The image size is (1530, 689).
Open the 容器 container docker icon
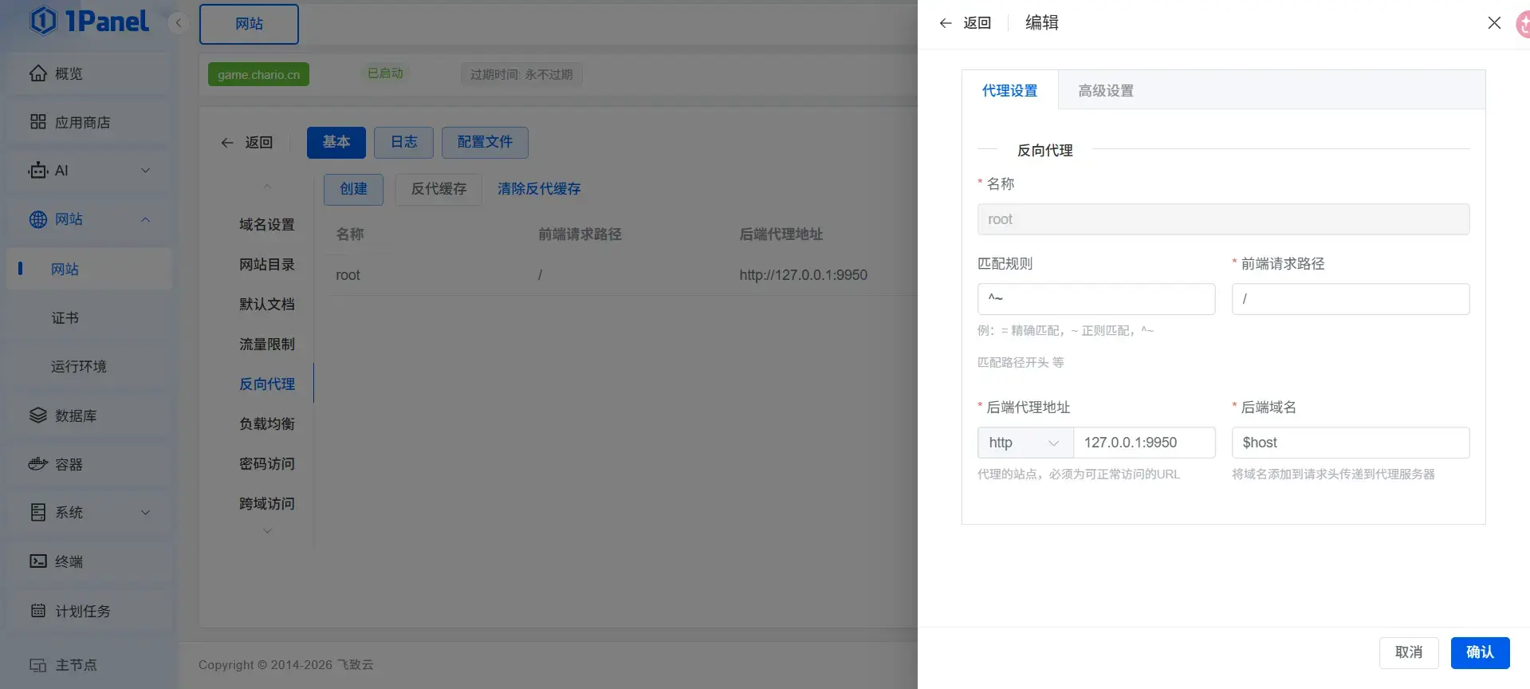38,464
